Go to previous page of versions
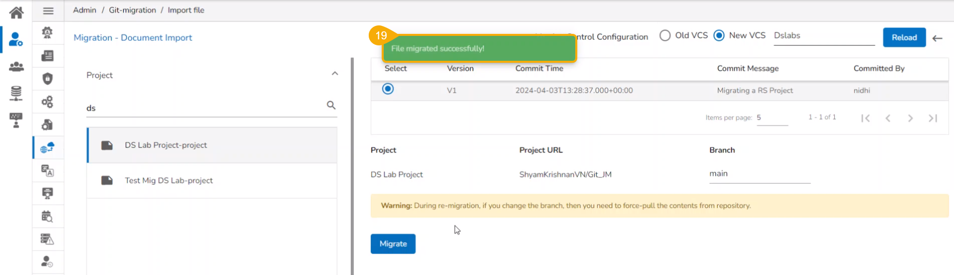Viewport: 954px width, 275px height. (x=888, y=118)
